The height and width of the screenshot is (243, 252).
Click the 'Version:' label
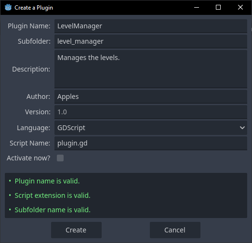pos(38,112)
